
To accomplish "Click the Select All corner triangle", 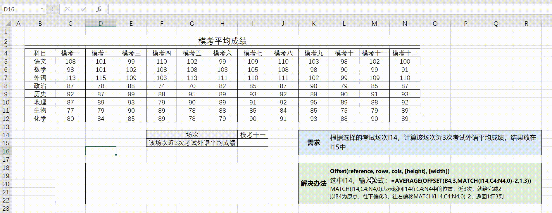I will click(8, 23).
